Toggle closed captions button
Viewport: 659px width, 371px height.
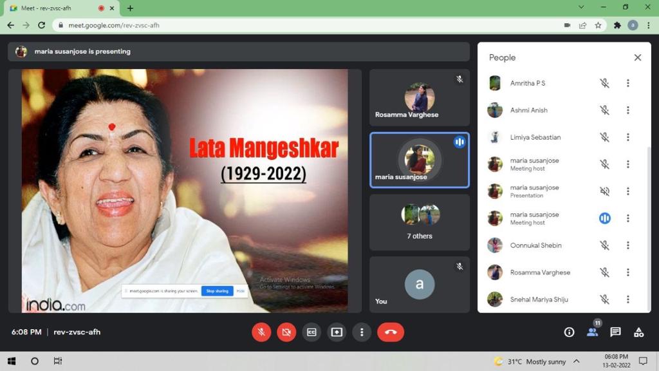click(311, 332)
